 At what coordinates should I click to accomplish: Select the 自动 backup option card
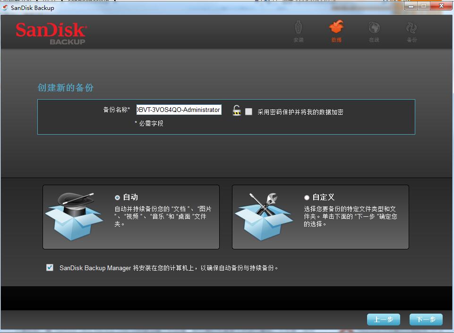131,216
